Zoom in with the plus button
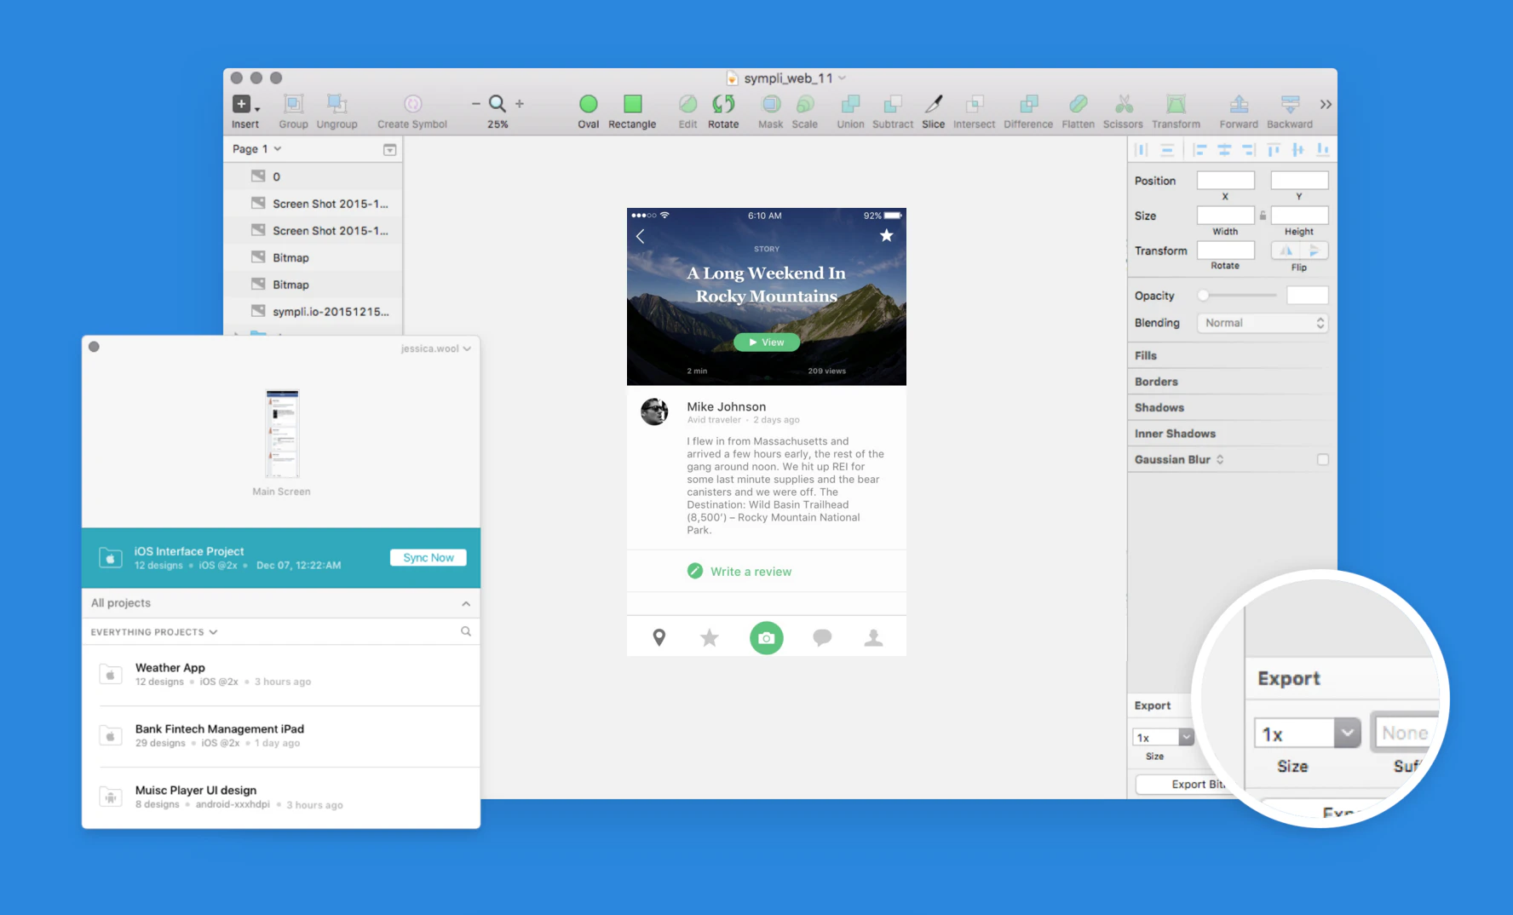1513x915 pixels. click(x=520, y=104)
